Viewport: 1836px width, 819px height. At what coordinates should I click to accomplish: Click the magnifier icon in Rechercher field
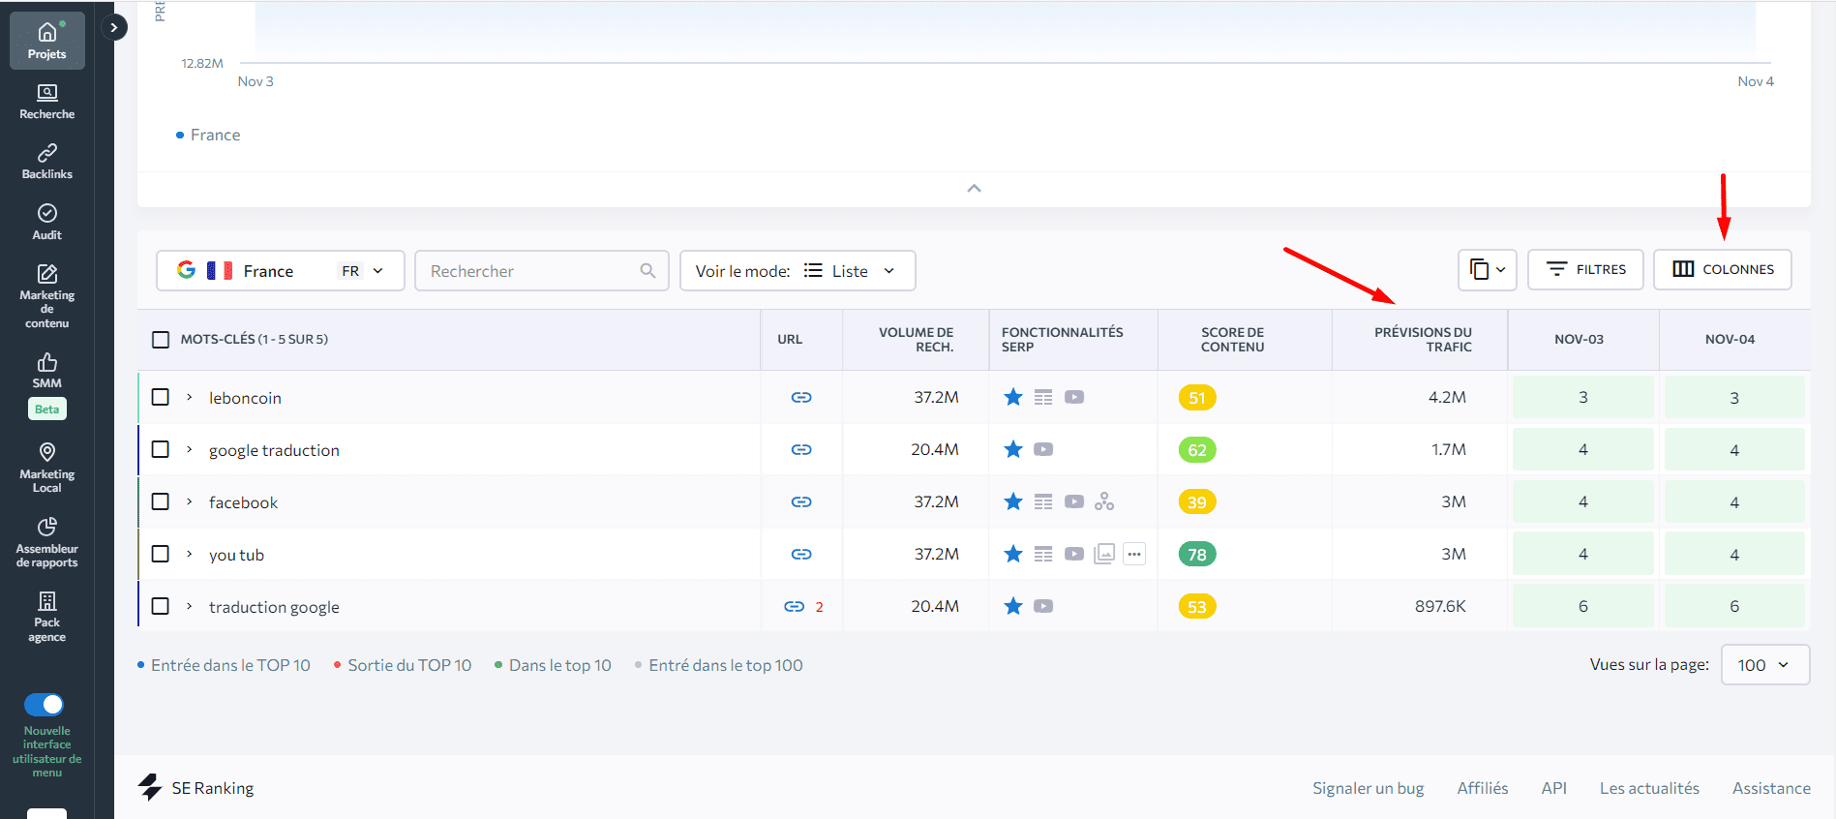coord(647,271)
